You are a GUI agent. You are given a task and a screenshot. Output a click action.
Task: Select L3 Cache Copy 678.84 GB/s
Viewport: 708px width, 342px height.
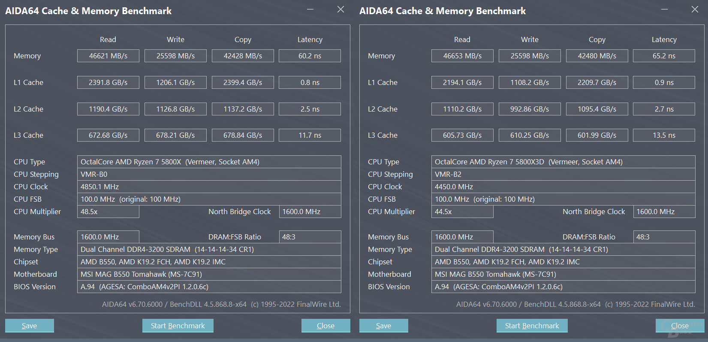coord(243,135)
